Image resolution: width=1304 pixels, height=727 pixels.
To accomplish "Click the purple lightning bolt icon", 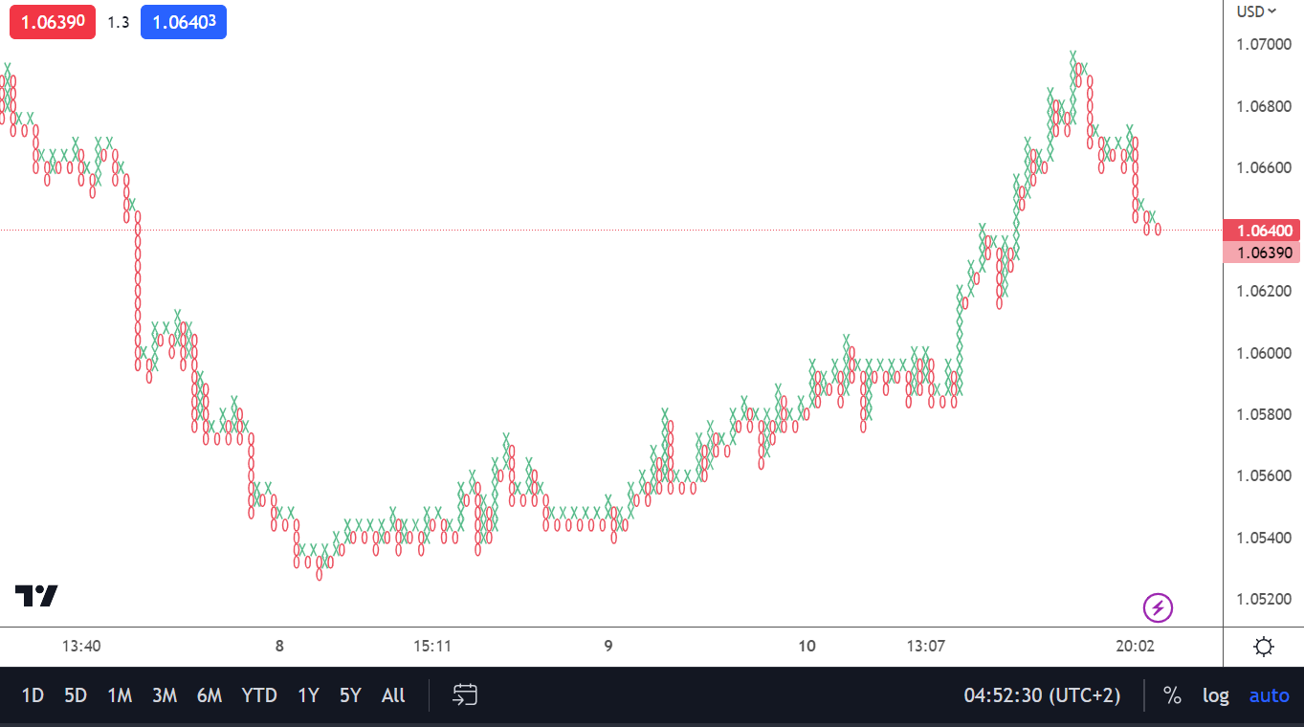I will coord(1158,606).
